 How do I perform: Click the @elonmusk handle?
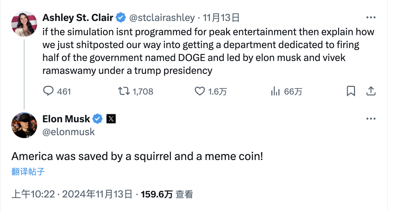coord(68,132)
